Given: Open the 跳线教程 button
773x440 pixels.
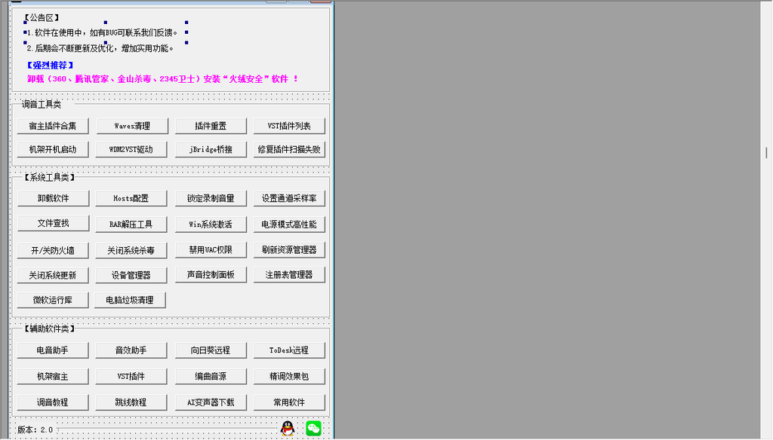Looking at the screenshot, I should tap(131, 402).
